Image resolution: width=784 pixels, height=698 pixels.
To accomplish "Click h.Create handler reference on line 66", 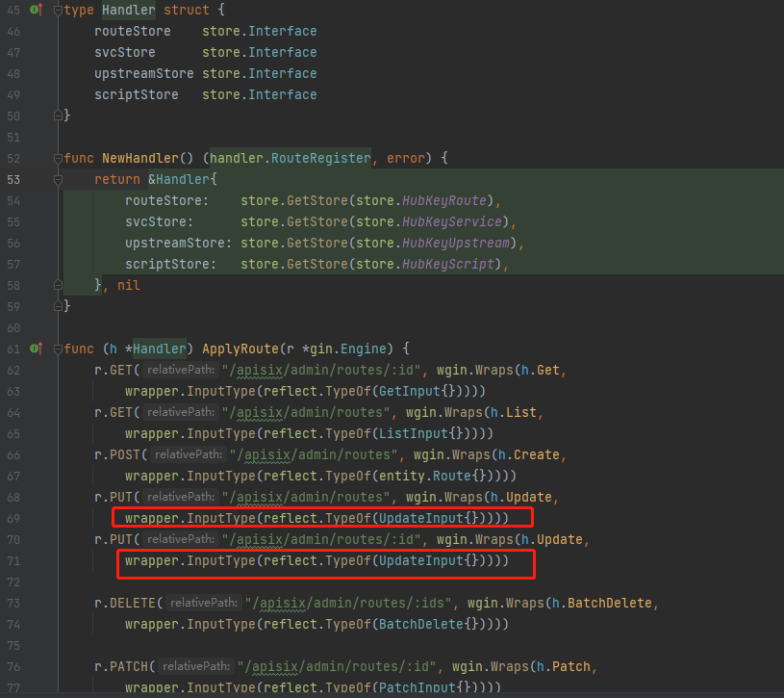I will [528, 454].
